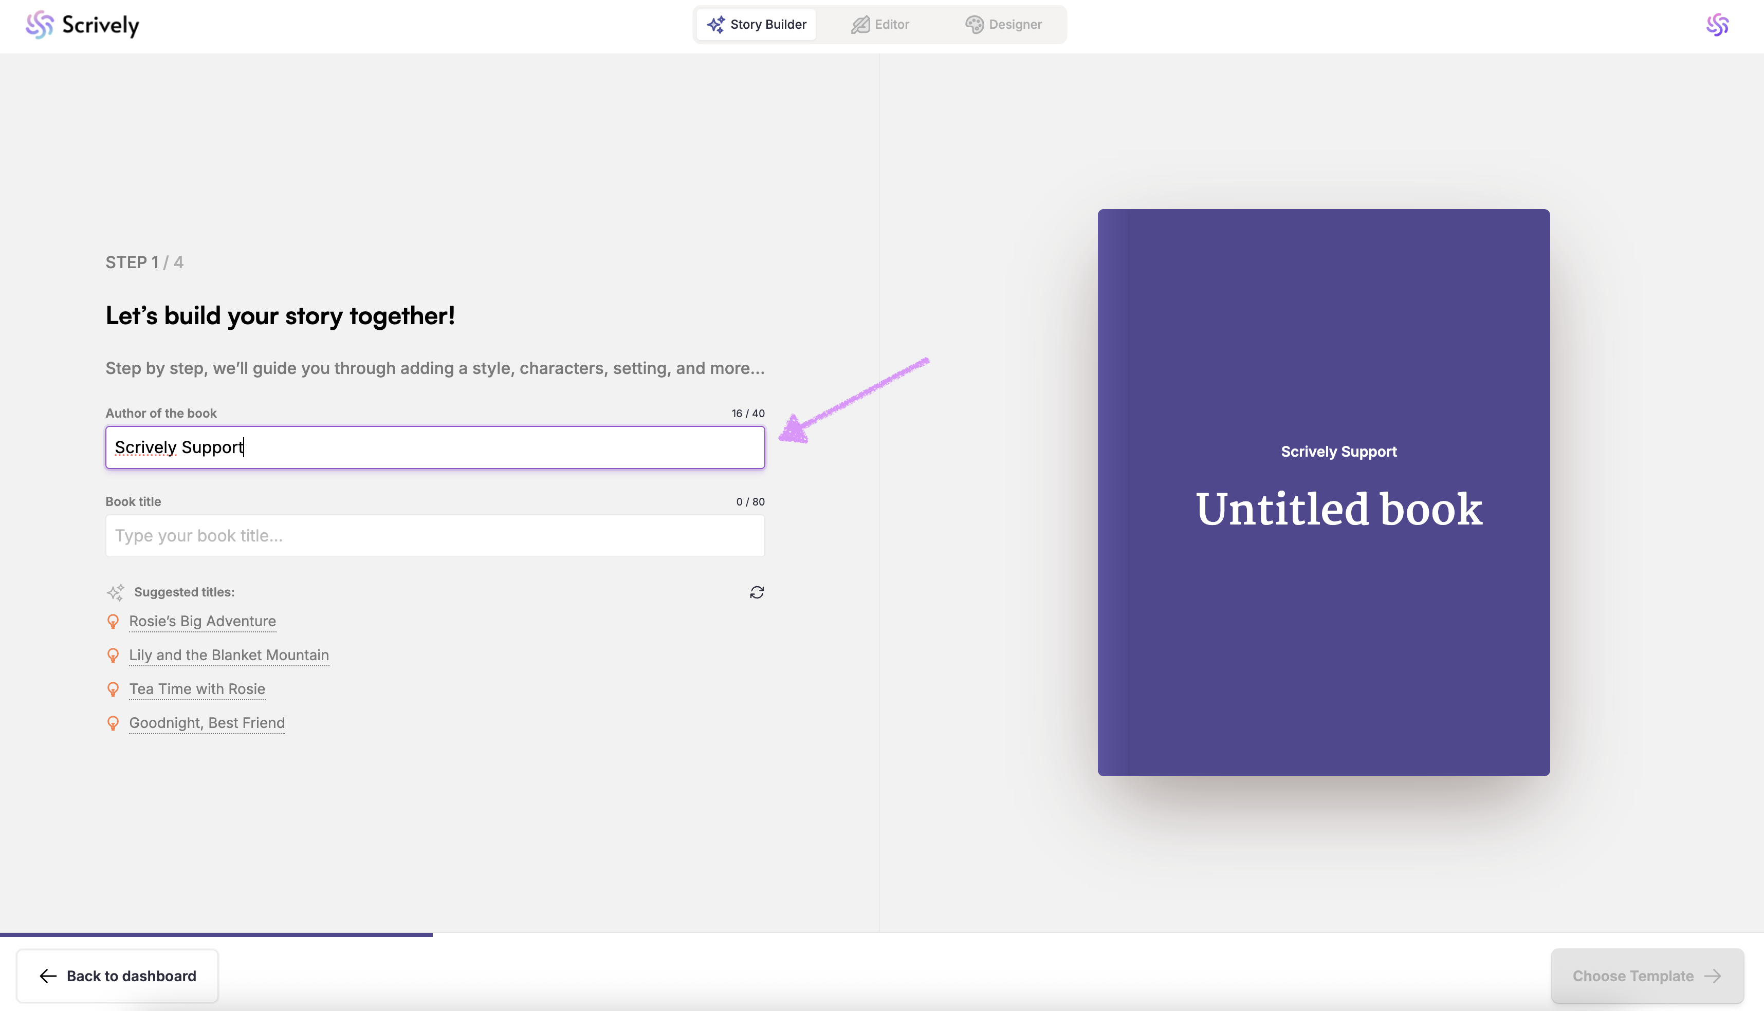The width and height of the screenshot is (1764, 1011).
Task: Select Tea Time with Rosie title
Action: coord(197,689)
